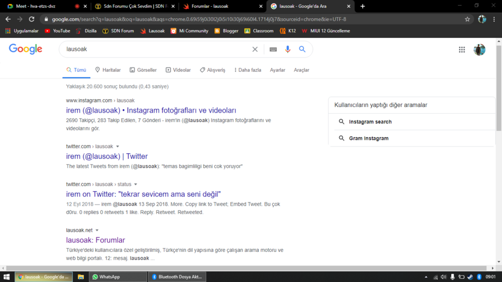Close the Forumlar - lausoak tab
The image size is (502, 282).
pyautogui.click(x=260, y=6)
